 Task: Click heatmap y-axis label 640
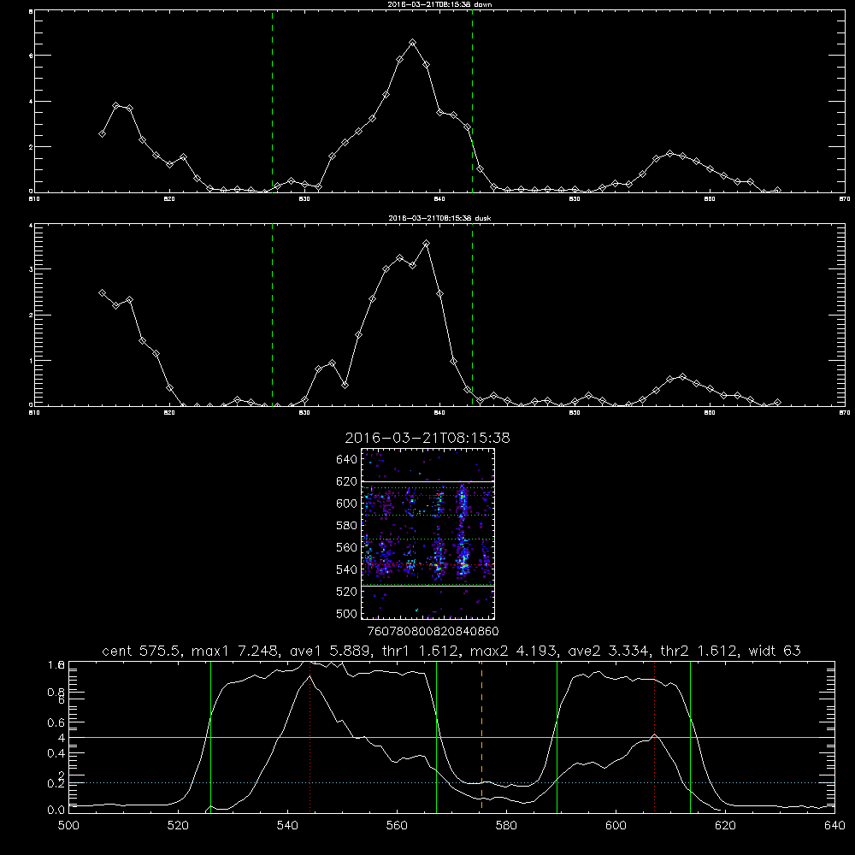click(x=346, y=460)
